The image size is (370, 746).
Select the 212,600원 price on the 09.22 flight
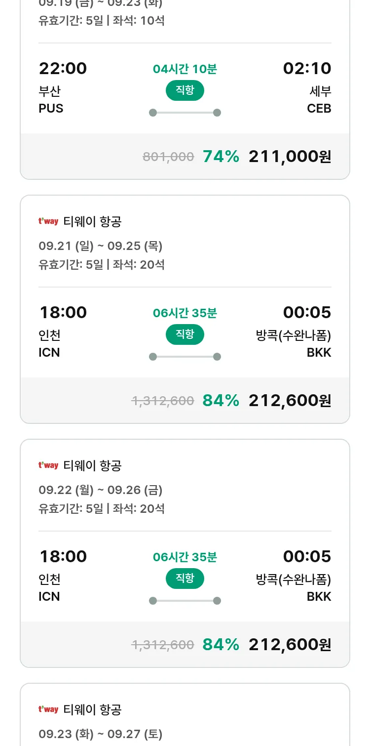point(290,645)
